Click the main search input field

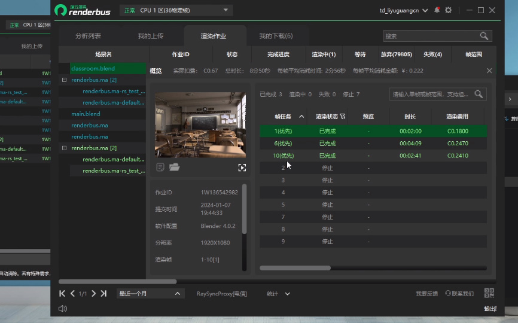(x=431, y=36)
